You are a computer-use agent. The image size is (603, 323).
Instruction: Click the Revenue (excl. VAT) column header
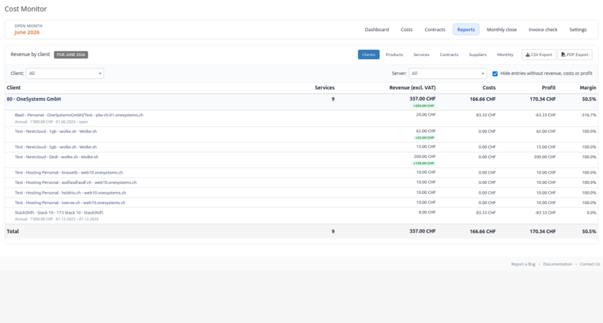412,88
